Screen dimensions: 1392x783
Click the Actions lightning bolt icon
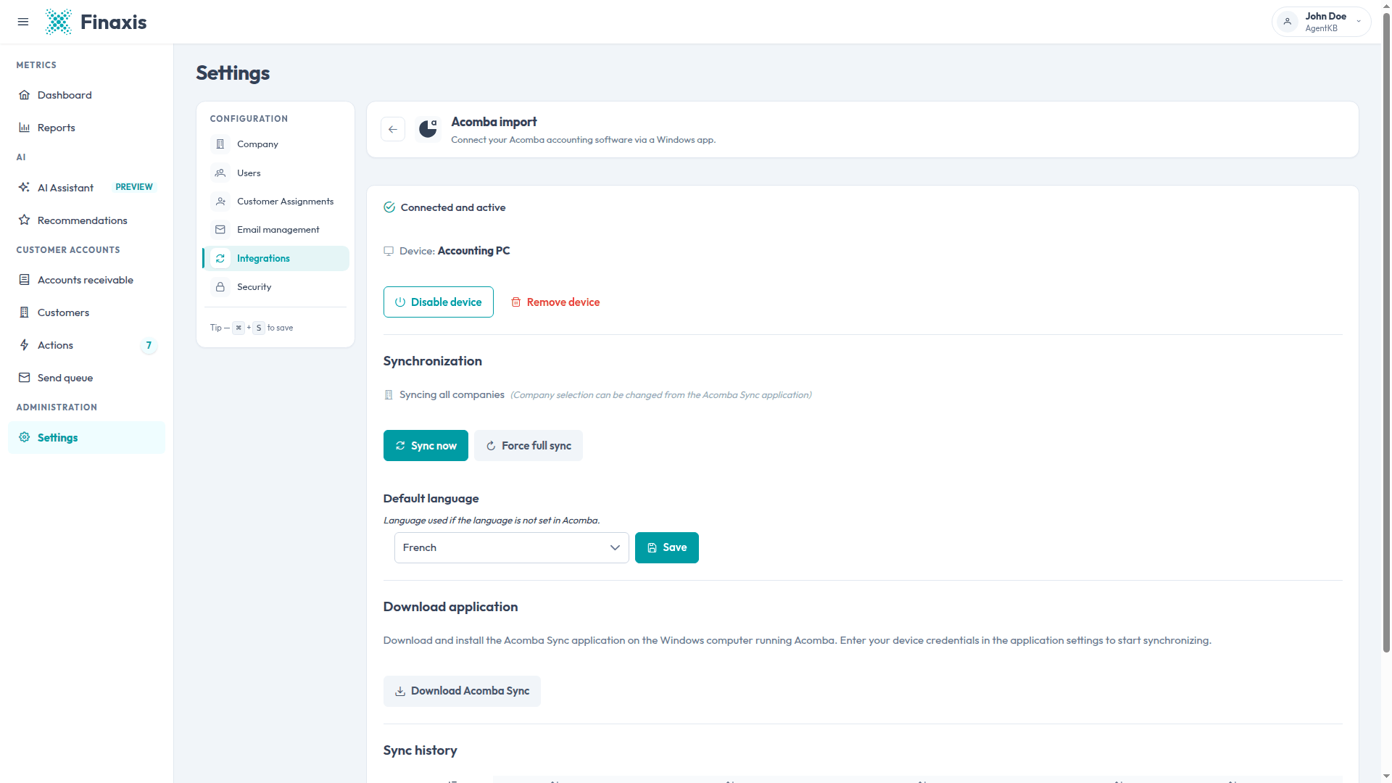pos(24,345)
